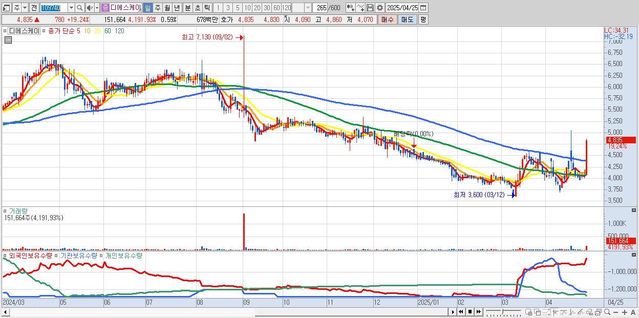639x318 pixels.
Task: Open the chart data table grid icon
Action: (8, 39)
